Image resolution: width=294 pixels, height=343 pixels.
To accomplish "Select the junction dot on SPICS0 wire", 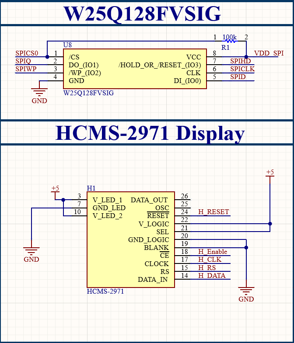I will click(x=47, y=57).
